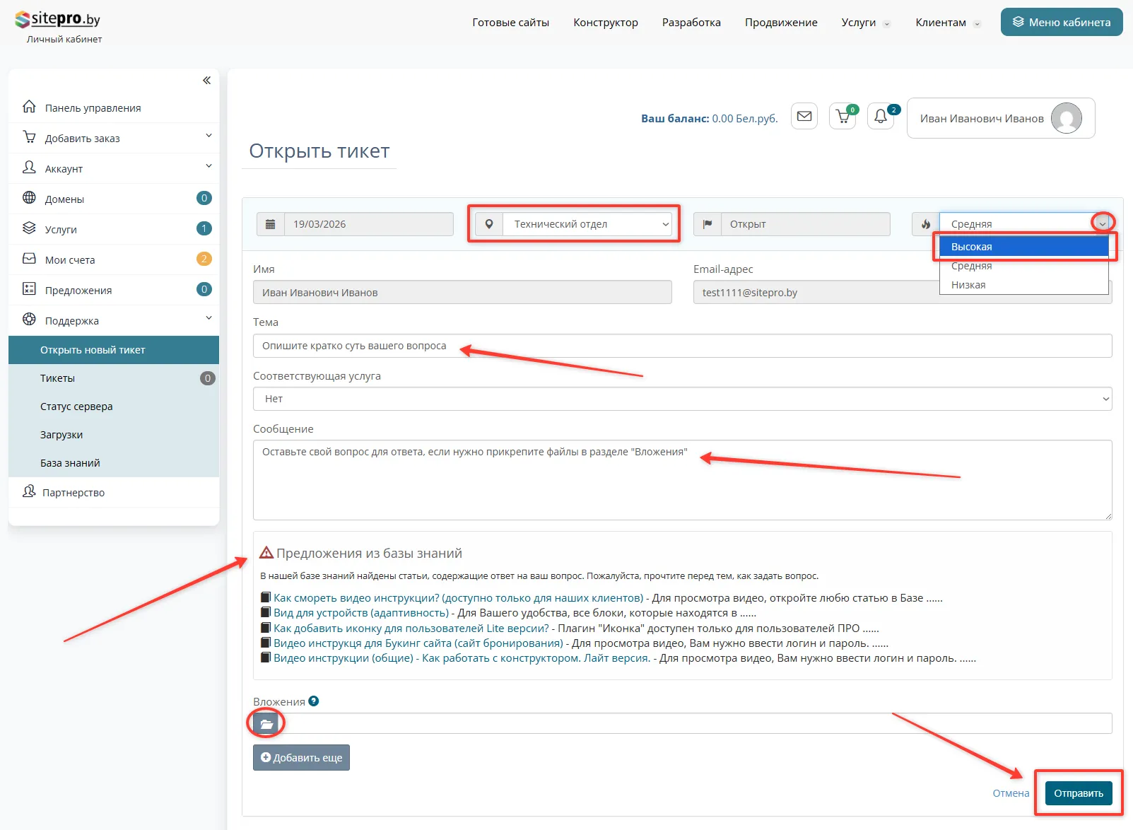Open the 'Соответствующая услуга' dropdown

click(x=682, y=399)
